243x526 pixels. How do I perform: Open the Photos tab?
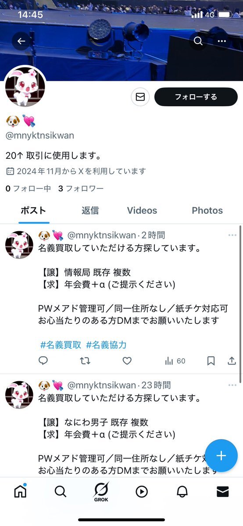coord(207,211)
